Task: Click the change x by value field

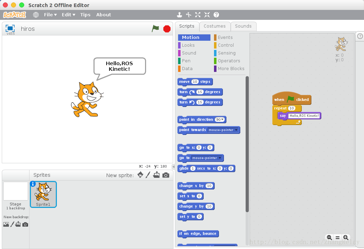Action: (209, 186)
